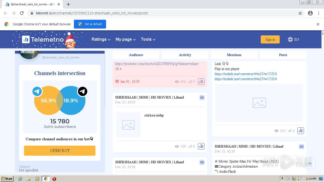
Task: Open the media player taskbar icon
Action: click(37, 179)
